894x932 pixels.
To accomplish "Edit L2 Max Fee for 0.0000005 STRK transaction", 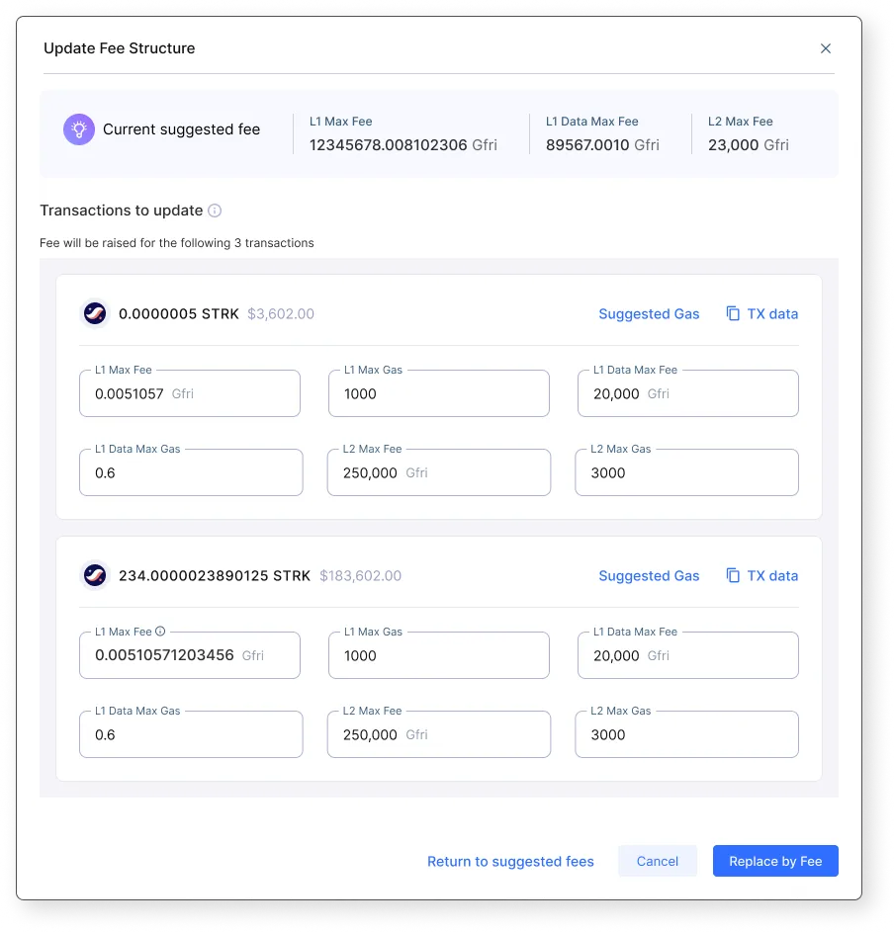I will [439, 472].
